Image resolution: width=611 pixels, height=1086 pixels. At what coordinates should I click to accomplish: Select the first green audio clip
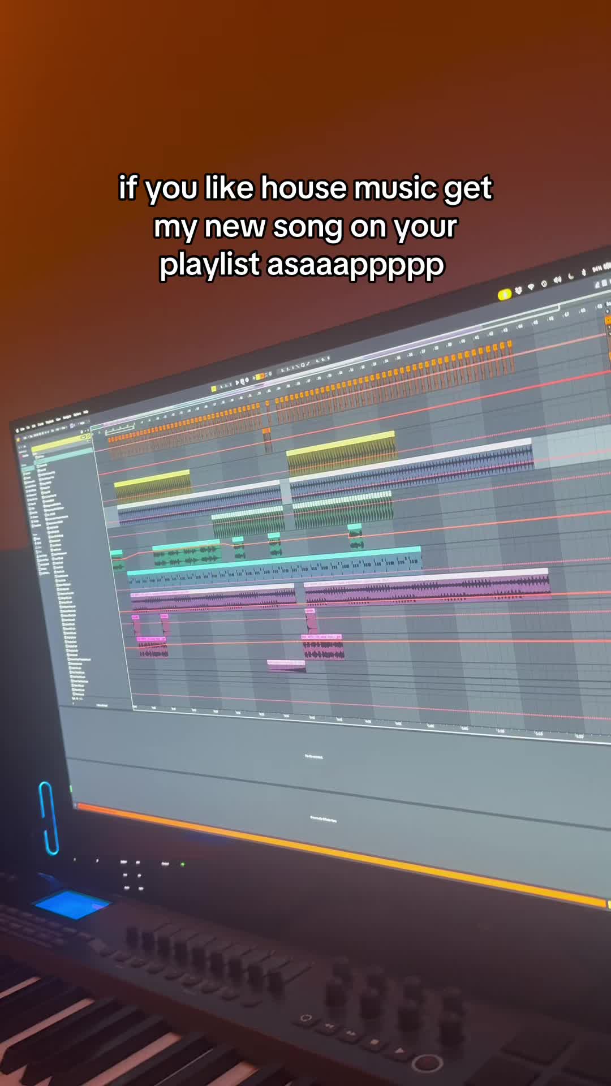click(x=247, y=523)
